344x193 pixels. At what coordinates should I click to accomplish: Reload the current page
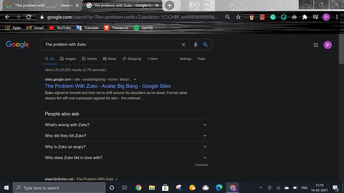point(29,17)
